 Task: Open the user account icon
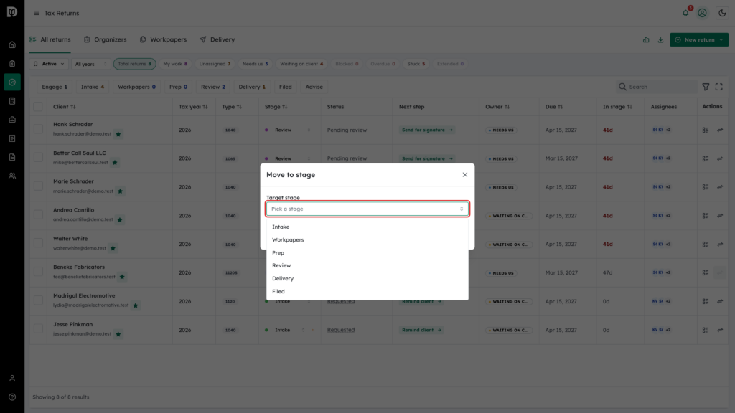(x=702, y=13)
